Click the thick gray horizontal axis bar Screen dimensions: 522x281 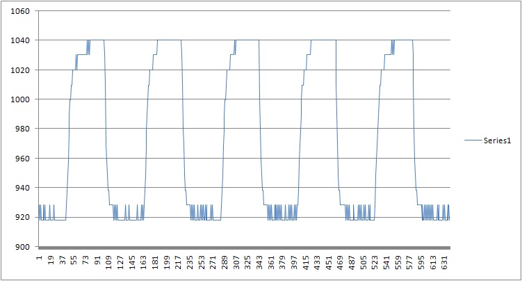coord(245,248)
